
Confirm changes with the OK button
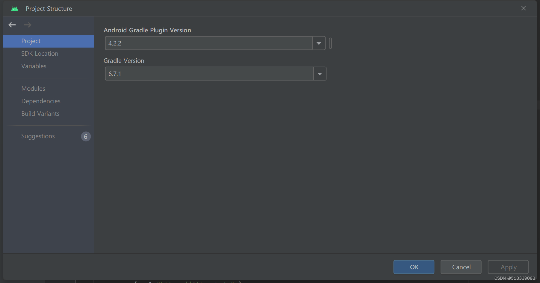(x=414, y=267)
